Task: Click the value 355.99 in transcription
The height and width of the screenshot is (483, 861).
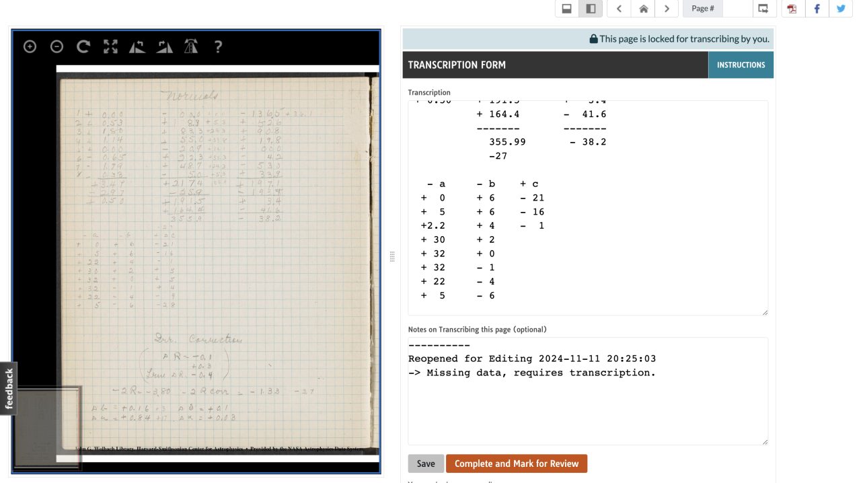Action: [508, 142]
